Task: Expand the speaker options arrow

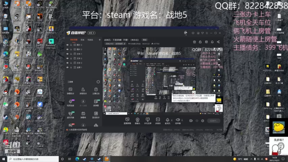Action: pos(182,120)
